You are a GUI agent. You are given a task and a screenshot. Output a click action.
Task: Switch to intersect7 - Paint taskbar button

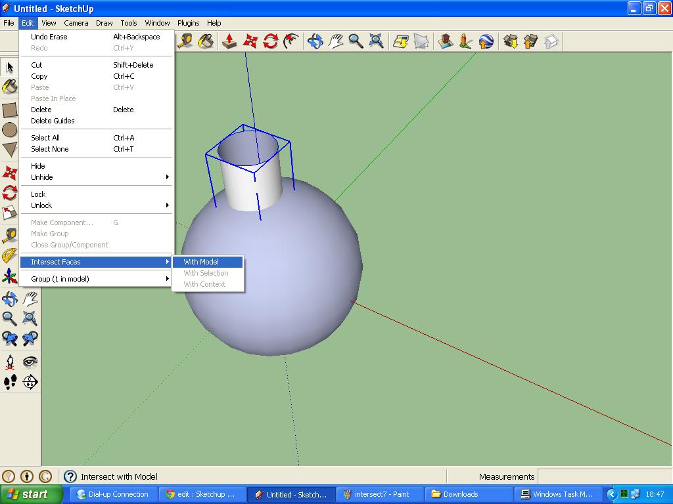pyautogui.click(x=379, y=494)
